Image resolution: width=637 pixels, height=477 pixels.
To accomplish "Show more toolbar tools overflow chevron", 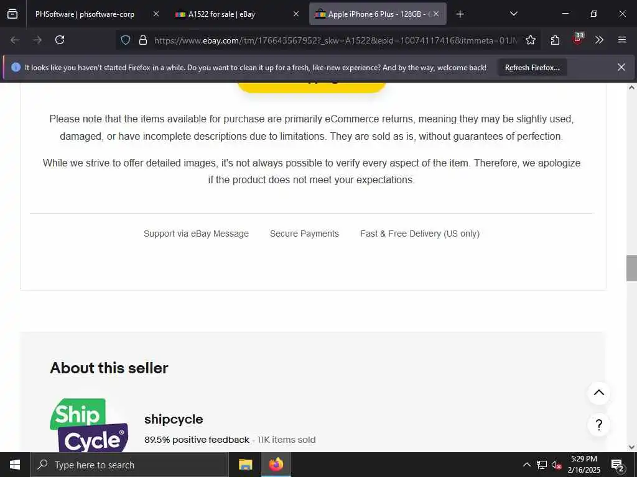I will pos(599,40).
